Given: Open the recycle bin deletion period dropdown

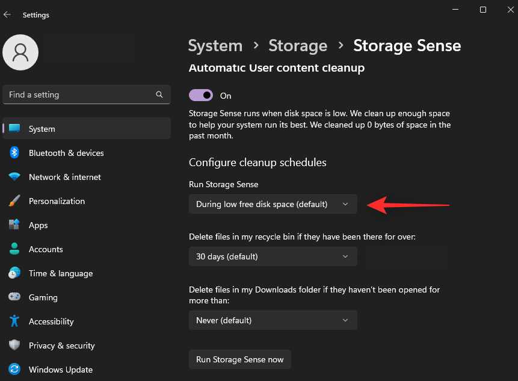Looking at the screenshot, I should (273, 256).
